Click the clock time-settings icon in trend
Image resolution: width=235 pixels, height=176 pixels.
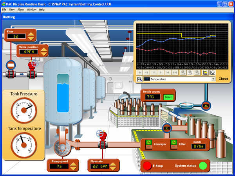213,72
